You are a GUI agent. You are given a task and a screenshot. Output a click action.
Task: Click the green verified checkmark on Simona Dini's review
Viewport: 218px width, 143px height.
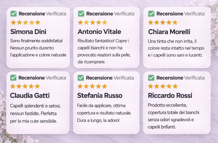click(x=13, y=14)
